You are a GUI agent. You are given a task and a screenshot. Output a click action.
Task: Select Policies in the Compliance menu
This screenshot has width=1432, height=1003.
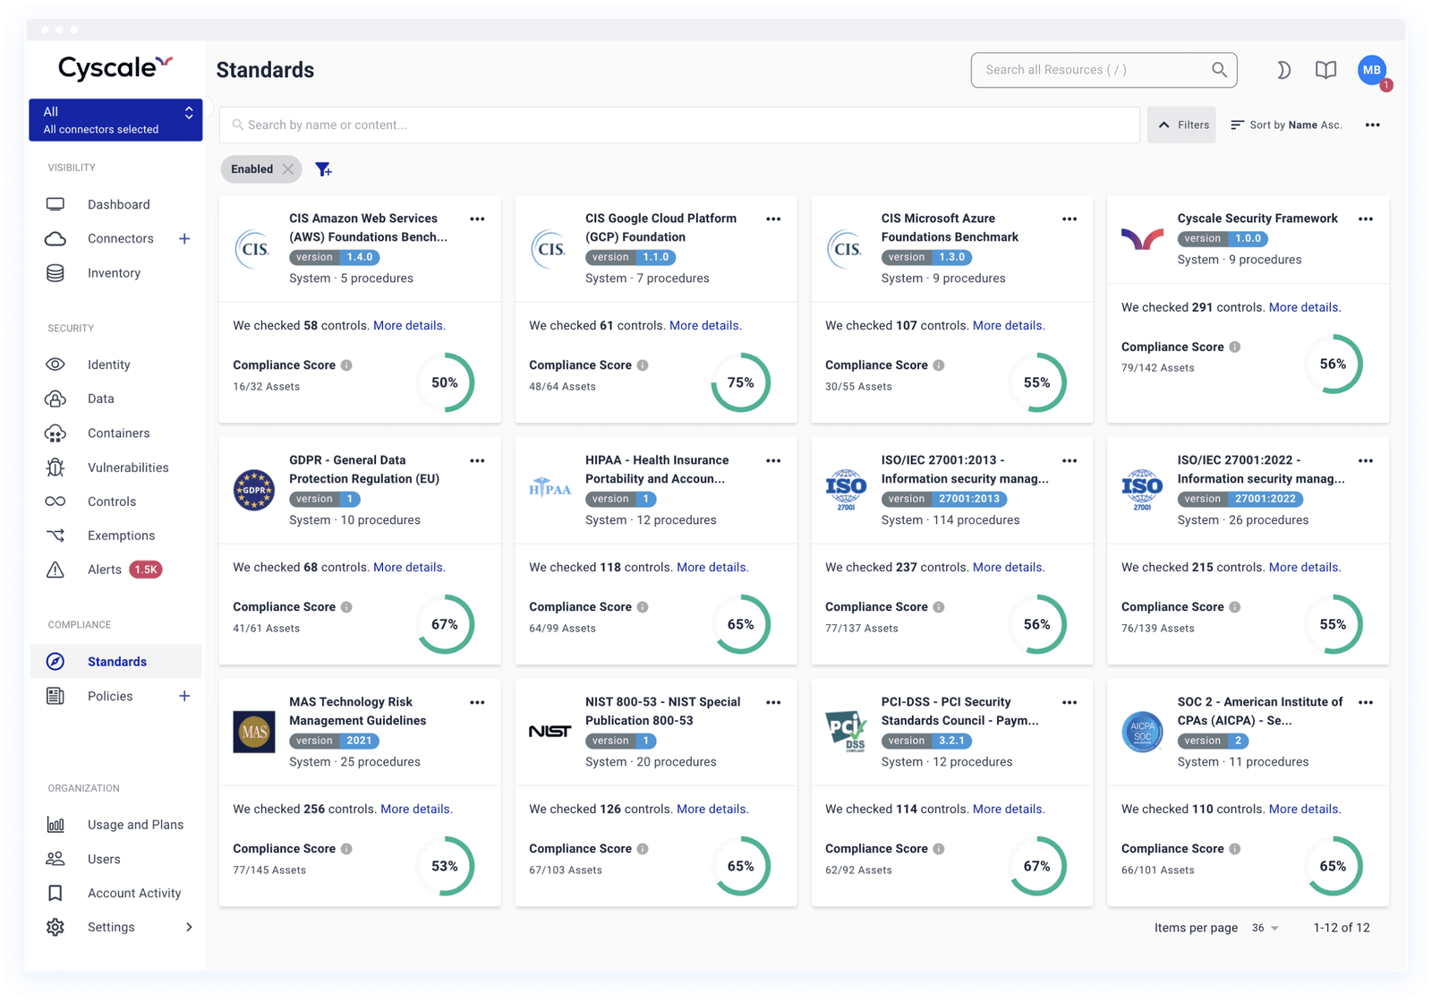click(x=111, y=696)
